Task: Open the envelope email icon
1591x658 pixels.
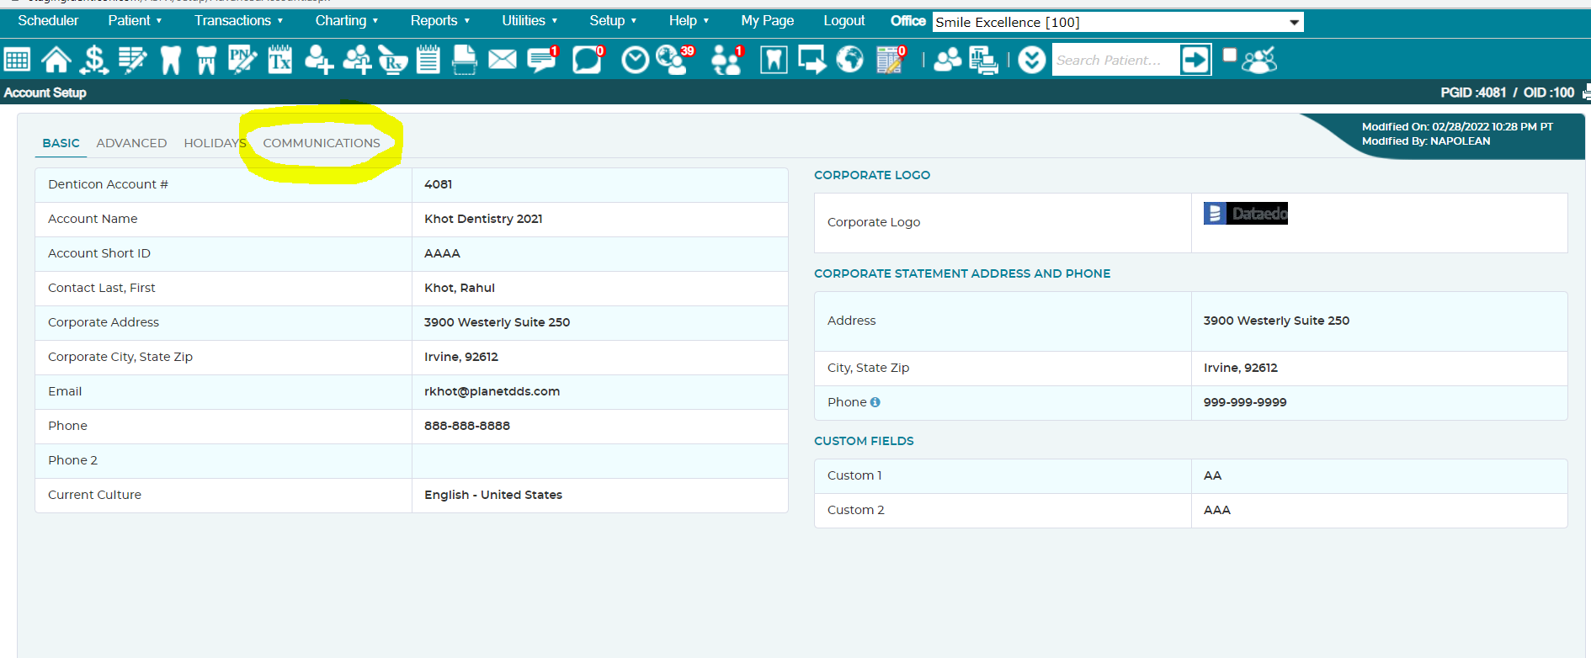Action: point(503,60)
